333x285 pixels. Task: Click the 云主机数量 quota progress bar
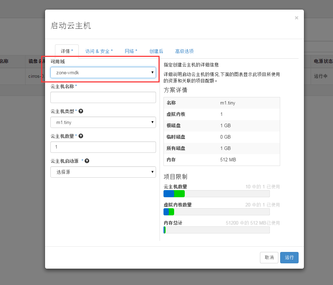[217, 194]
